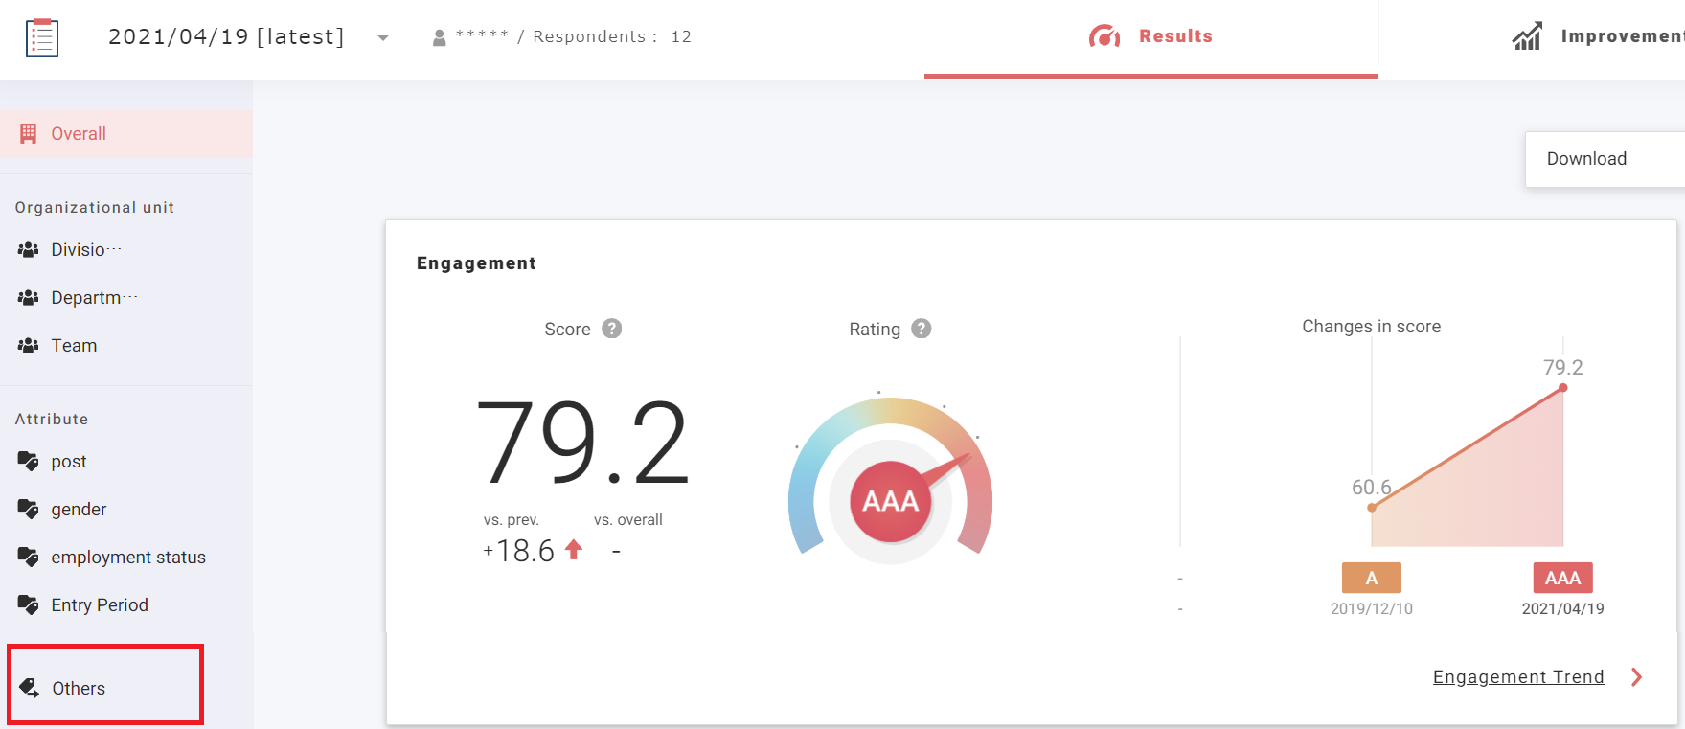Filter by employment status attribute
Screen dimensions: 1685x729
(x=128, y=558)
